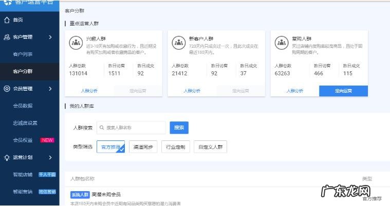Click the 重点运营人群 section heading
390x206 pixels.
pos(84,24)
